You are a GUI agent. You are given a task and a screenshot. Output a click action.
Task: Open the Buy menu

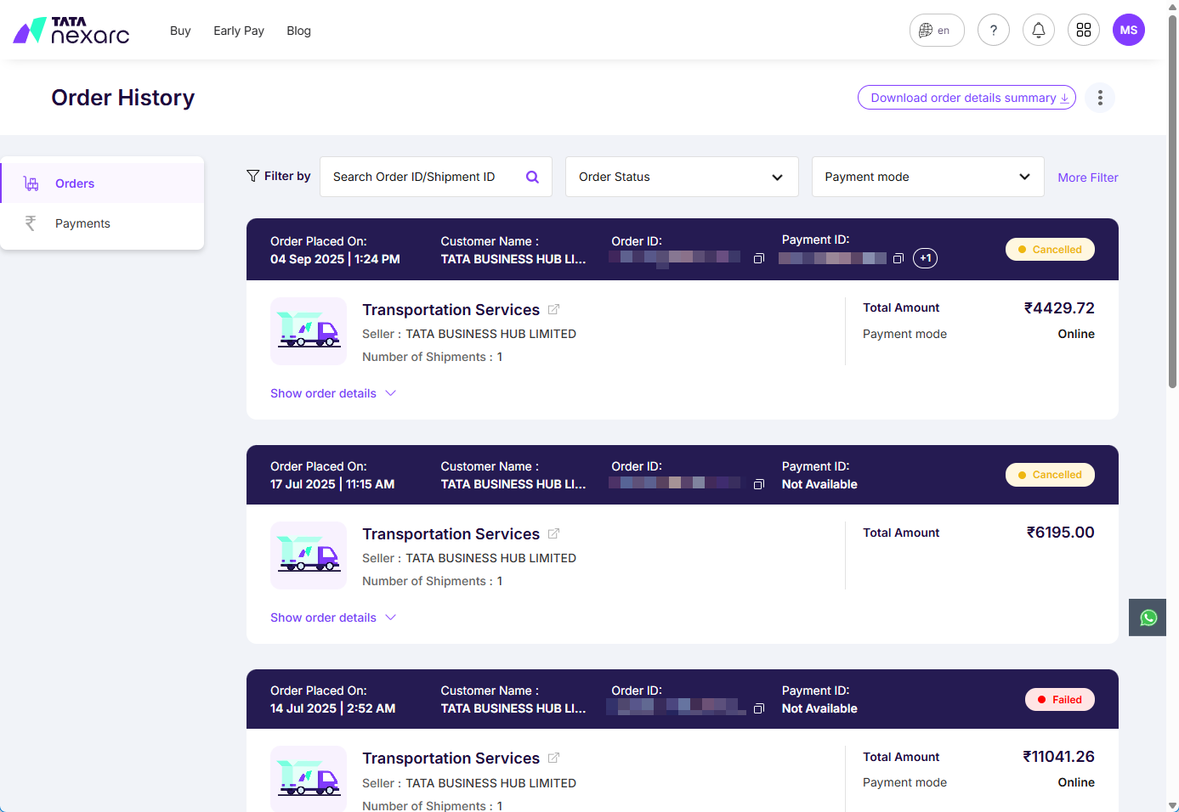click(180, 31)
